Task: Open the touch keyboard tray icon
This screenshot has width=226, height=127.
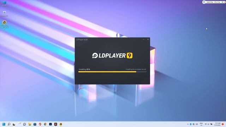Action: pyautogui.click(x=197, y=124)
